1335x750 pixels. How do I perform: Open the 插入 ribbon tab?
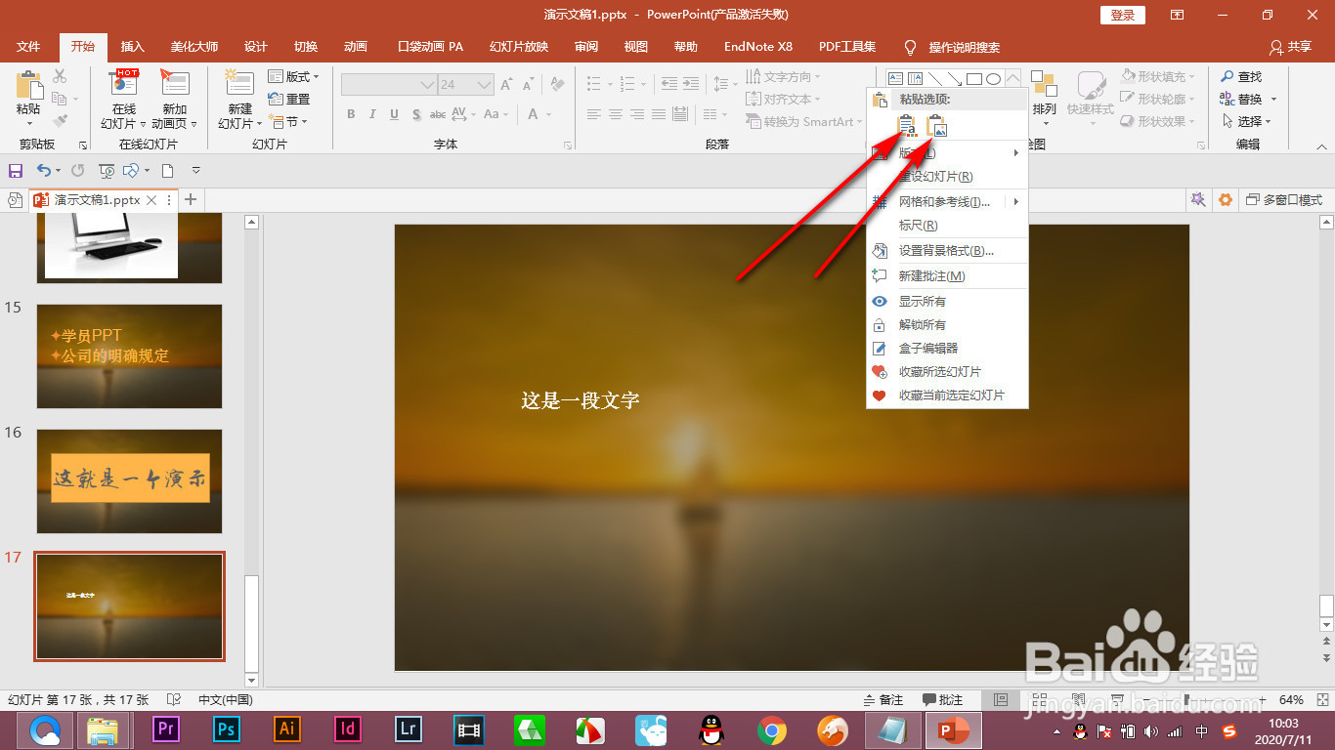(x=133, y=46)
